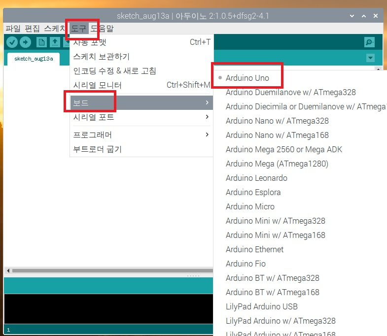This screenshot has width=387, height=336.
Task: Click the editor horizontal scrollbar track
Action: coord(112,270)
